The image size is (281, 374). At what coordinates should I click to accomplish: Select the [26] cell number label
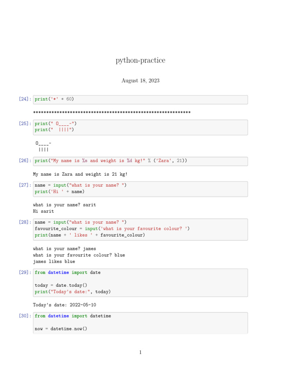coord(25,161)
